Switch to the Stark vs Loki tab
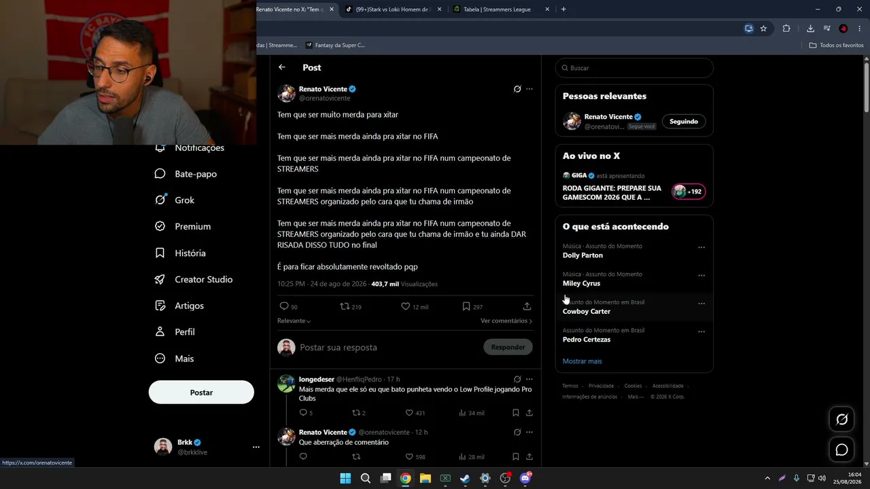Image resolution: width=870 pixels, height=489 pixels. click(392, 10)
